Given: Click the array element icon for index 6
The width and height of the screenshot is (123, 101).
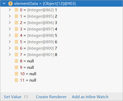Looking at the screenshot, I should click(16, 48).
